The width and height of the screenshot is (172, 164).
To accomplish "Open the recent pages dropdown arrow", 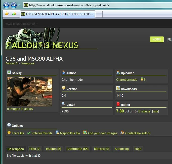I will pyautogui.click(x=19, y=5).
